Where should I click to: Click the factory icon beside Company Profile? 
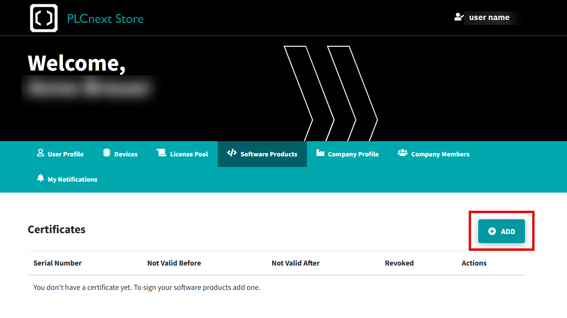[320, 153]
